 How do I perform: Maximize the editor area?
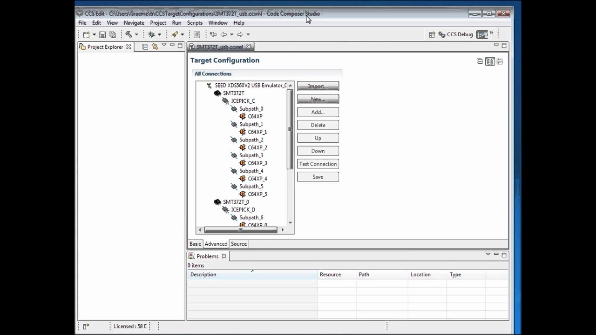[504, 46]
